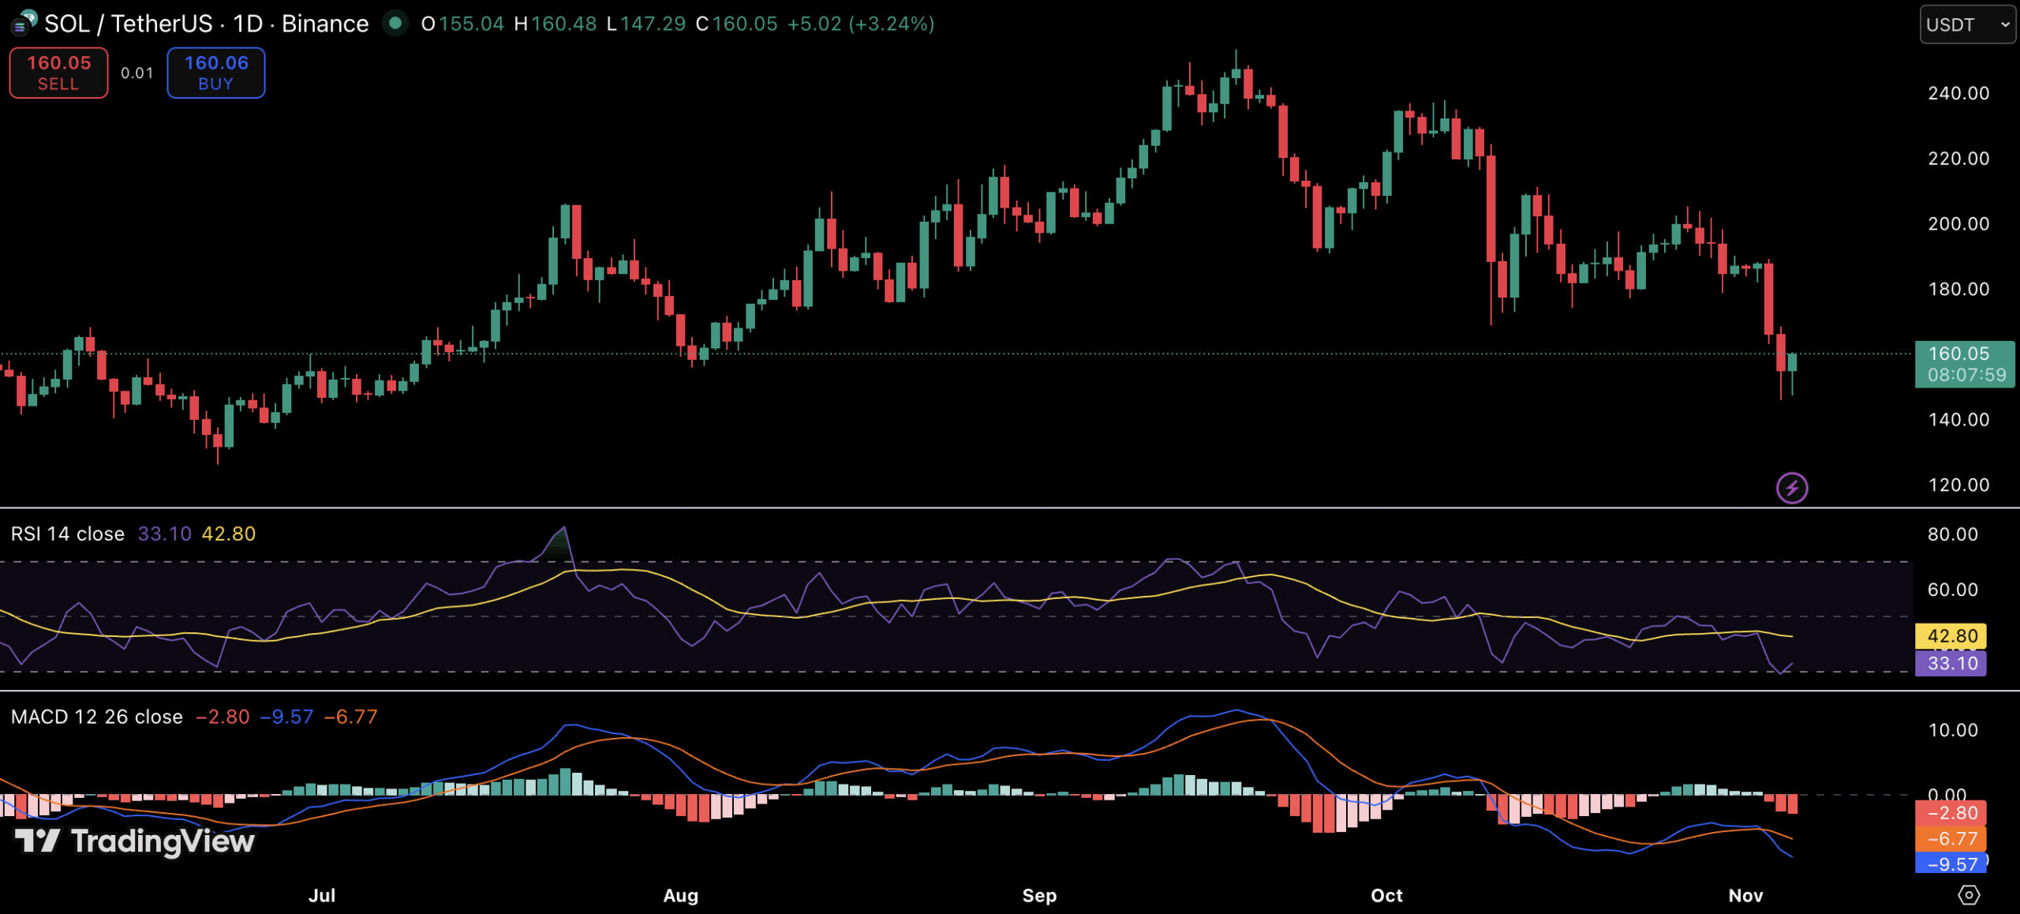Click the orange -6.77 MACD signal tag
The image size is (2020, 914).
[1951, 838]
